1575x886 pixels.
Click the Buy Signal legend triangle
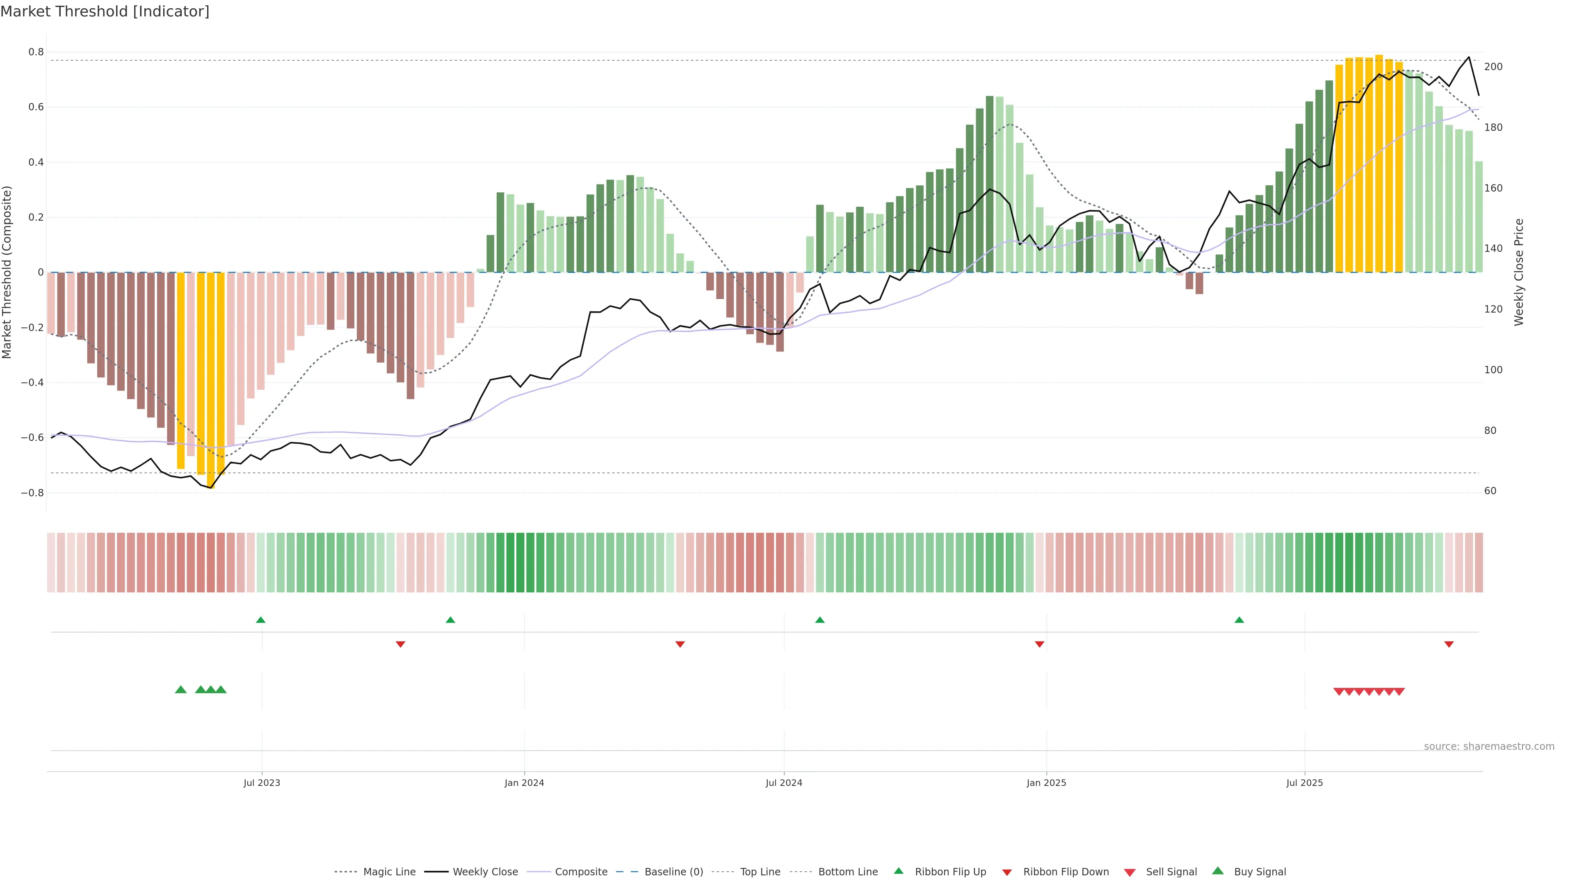click(1218, 871)
